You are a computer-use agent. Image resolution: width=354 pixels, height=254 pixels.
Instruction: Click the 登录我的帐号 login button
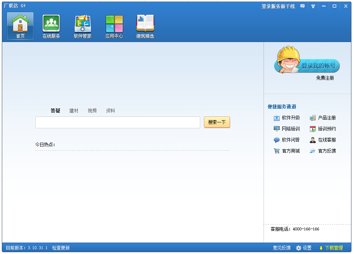pos(318,66)
